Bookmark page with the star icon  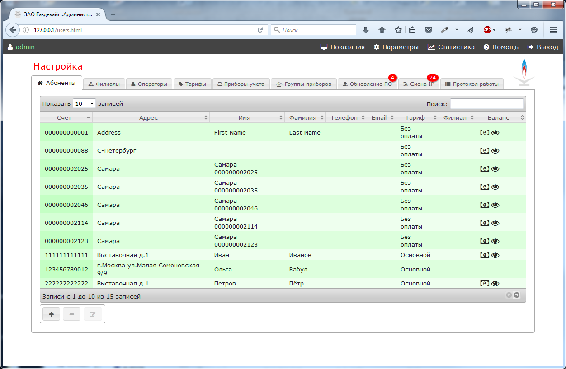tap(398, 30)
